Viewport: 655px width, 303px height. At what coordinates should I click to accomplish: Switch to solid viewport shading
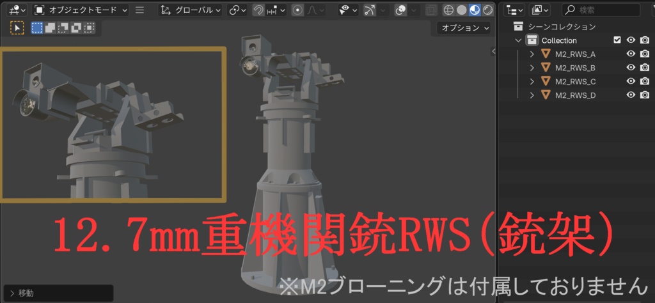(461, 10)
